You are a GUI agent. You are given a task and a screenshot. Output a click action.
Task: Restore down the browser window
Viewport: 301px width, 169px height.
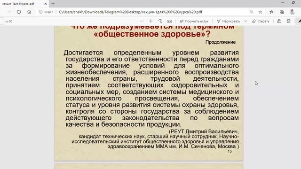click(x=293, y=3)
